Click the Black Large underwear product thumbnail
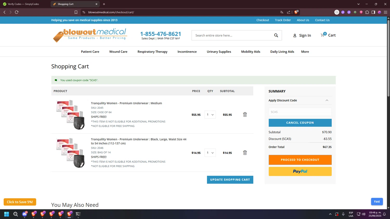The height and width of the screenshot is (219, 390). pos(70,153)
